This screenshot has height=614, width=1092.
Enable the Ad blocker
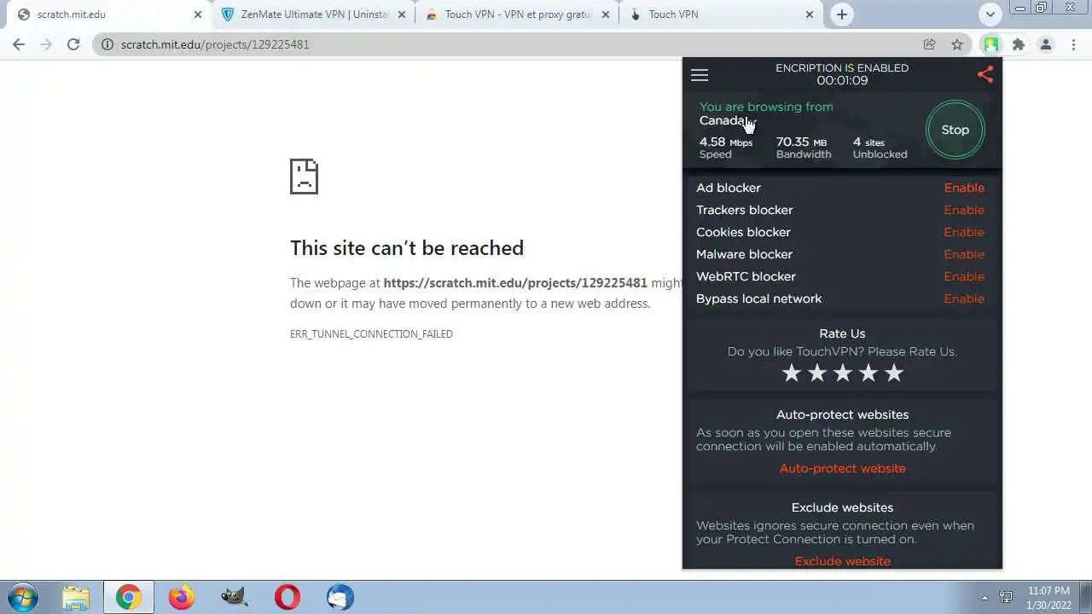[964, 188]
